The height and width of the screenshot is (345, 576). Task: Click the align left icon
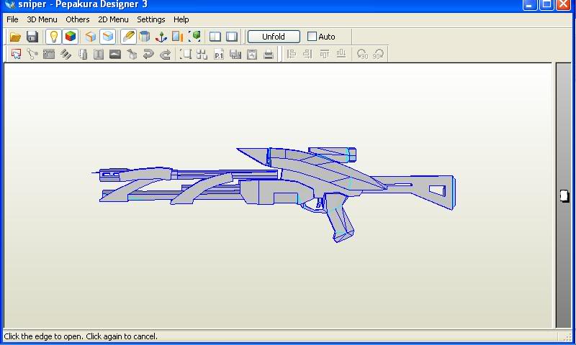click(x=292, y=54)
